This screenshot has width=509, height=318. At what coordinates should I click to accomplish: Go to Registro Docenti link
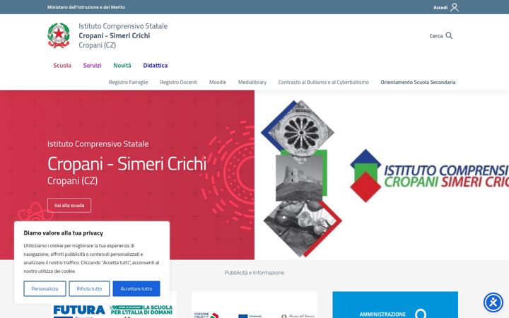(179, 83)
